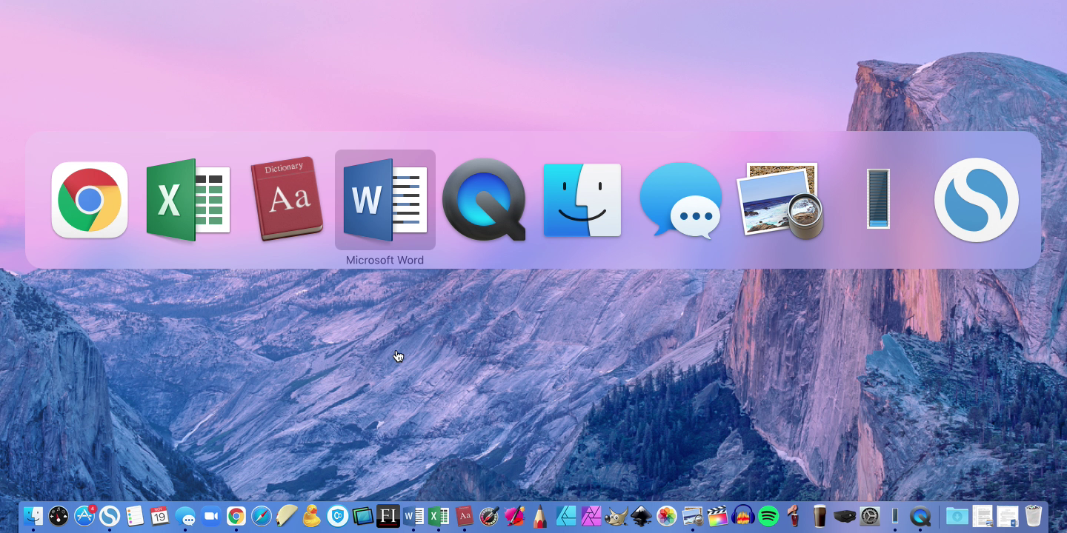Choose the highlighted Microsoft Word switcher icon
The height and width of the screenshot is (533, 1067).
[x=385, y=200]
